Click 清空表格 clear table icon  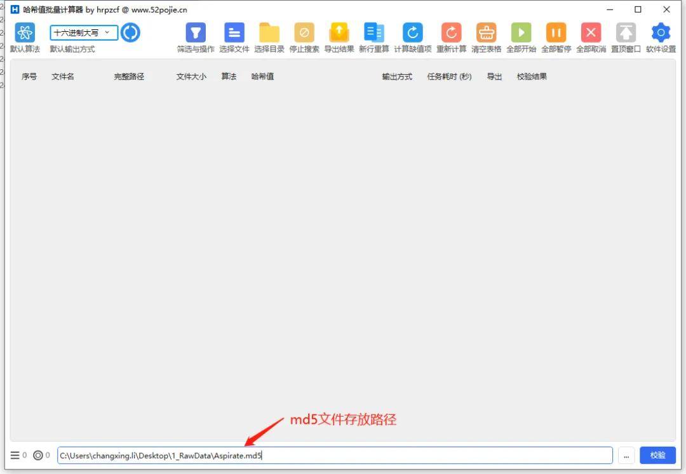[x=487, y=32]
